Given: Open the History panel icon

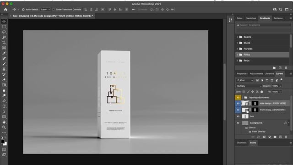Looking at the screenshot, I should pos(231,20).
